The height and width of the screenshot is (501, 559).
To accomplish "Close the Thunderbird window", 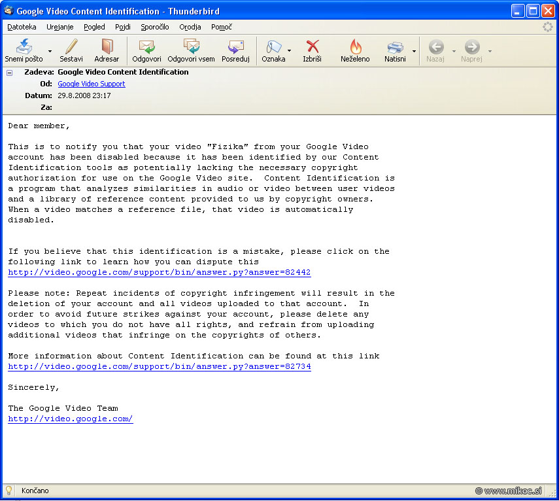I will [x=549, y=11].
